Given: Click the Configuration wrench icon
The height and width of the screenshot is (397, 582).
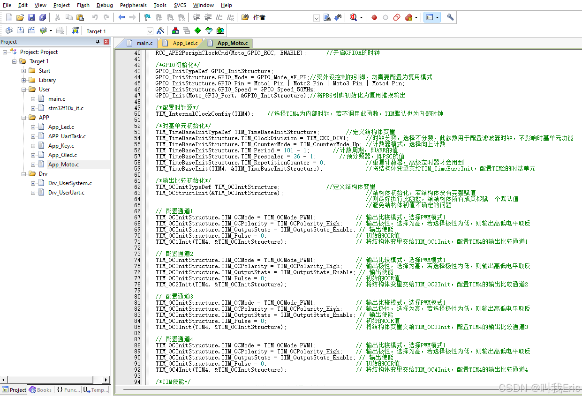Looking at the screenshot, I should [450, 17].
